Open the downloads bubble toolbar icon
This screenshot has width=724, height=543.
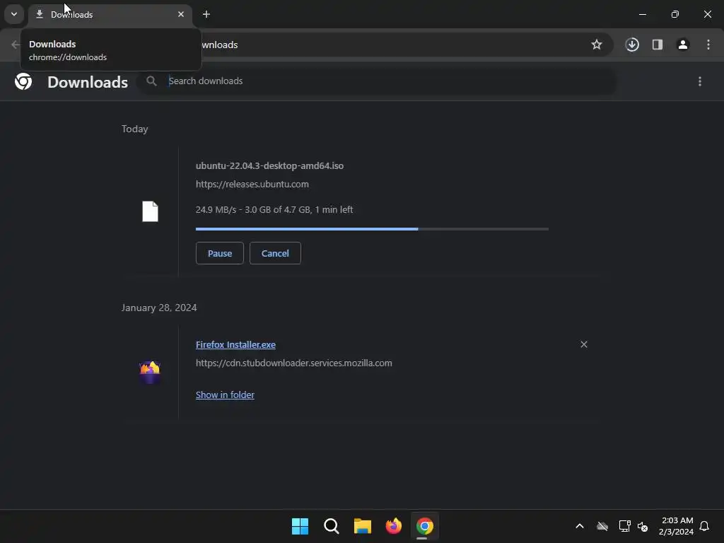(x=632, y=45)
